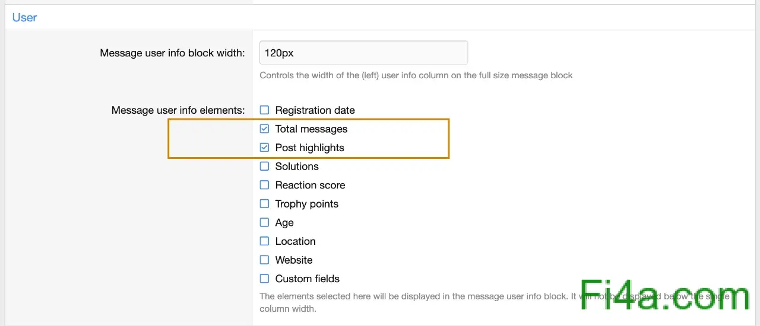Click the 'Registration date' label text

315,110
